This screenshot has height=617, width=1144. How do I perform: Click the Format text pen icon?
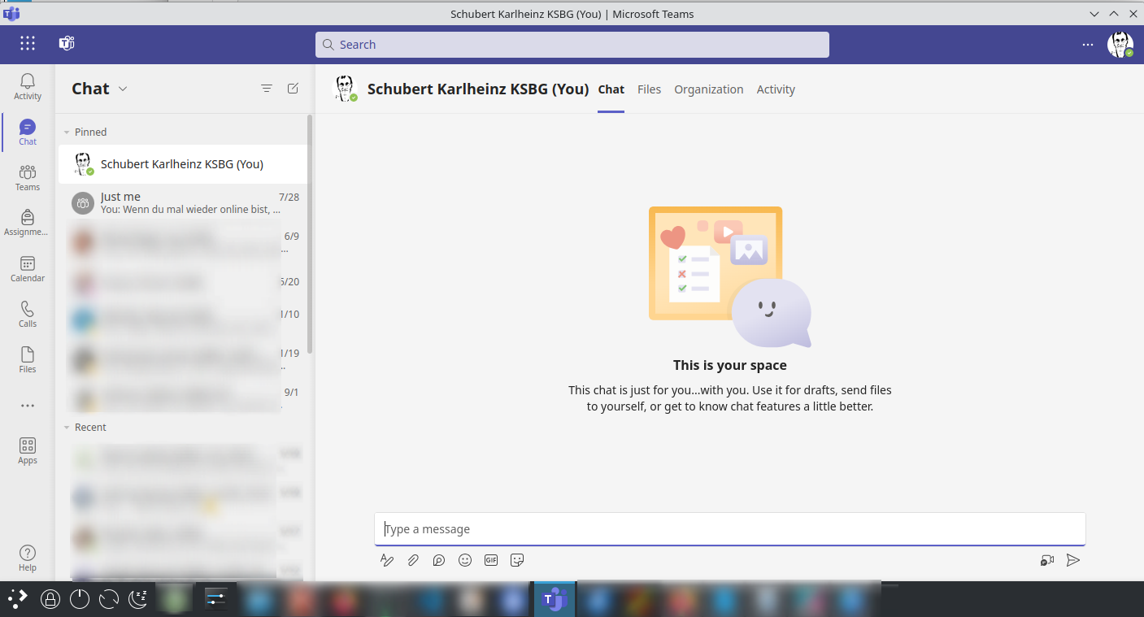[x=387, y=560]
